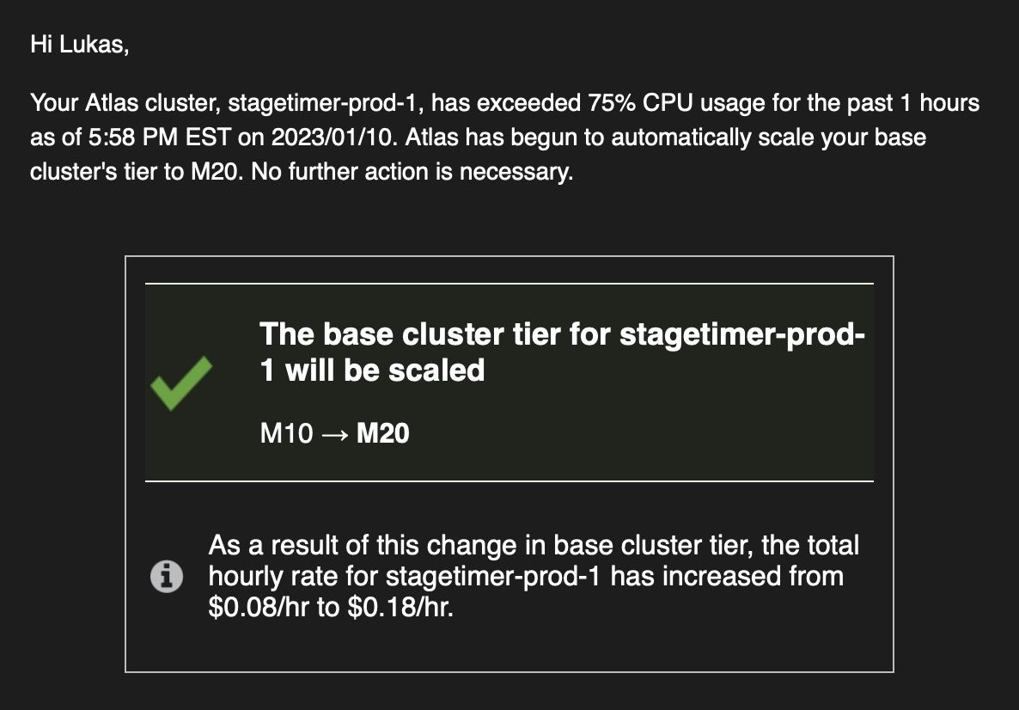Click the green checkmark icon
This screenshot has width=1019, height=710.
coord(180,383)
